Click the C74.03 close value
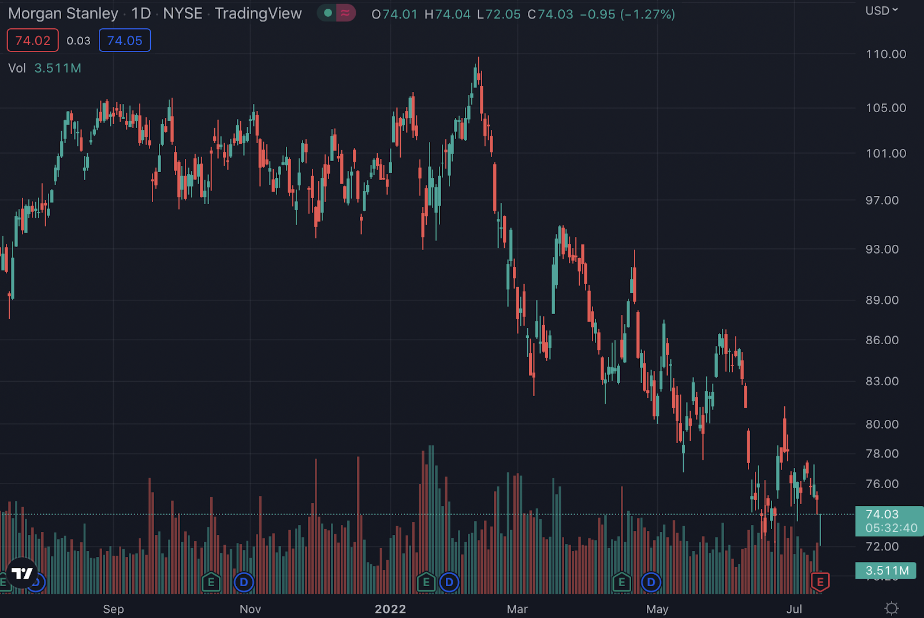924x618 pixels. click(550, 14)
